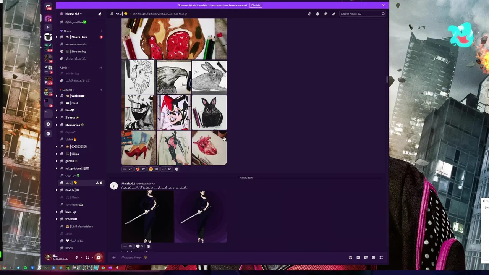Add a channel to Noura category
Screen dimensions: 489x275
tap(101, 31)
